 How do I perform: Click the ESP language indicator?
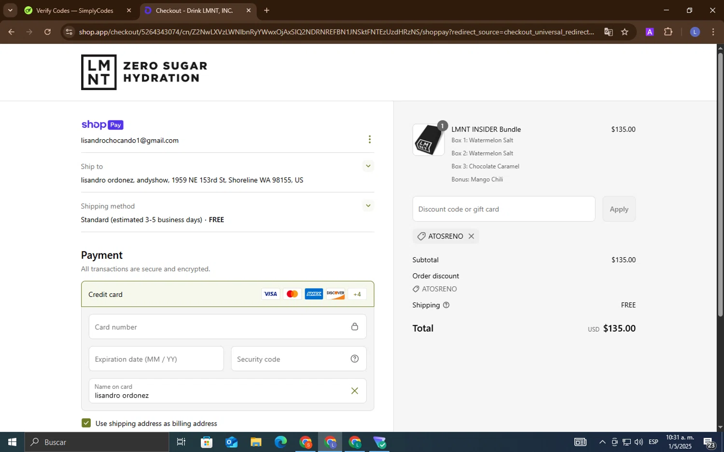(x=654, y=442)
